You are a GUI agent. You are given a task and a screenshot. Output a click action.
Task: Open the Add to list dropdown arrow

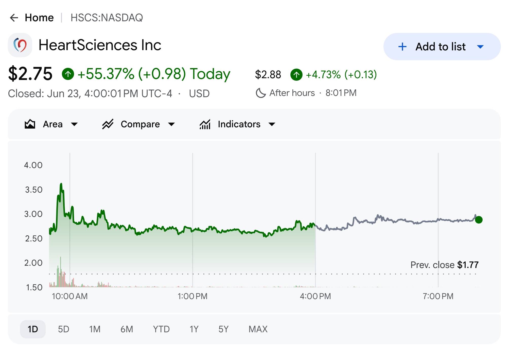click(480, 47)
